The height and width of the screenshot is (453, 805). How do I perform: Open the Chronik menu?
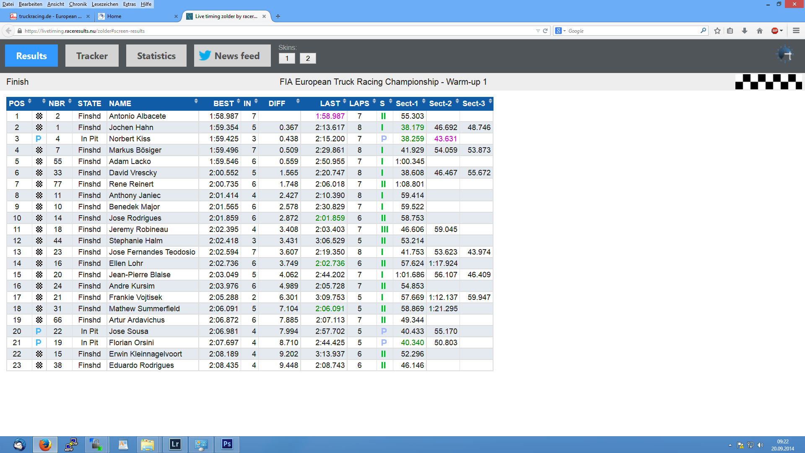[78, 4]
